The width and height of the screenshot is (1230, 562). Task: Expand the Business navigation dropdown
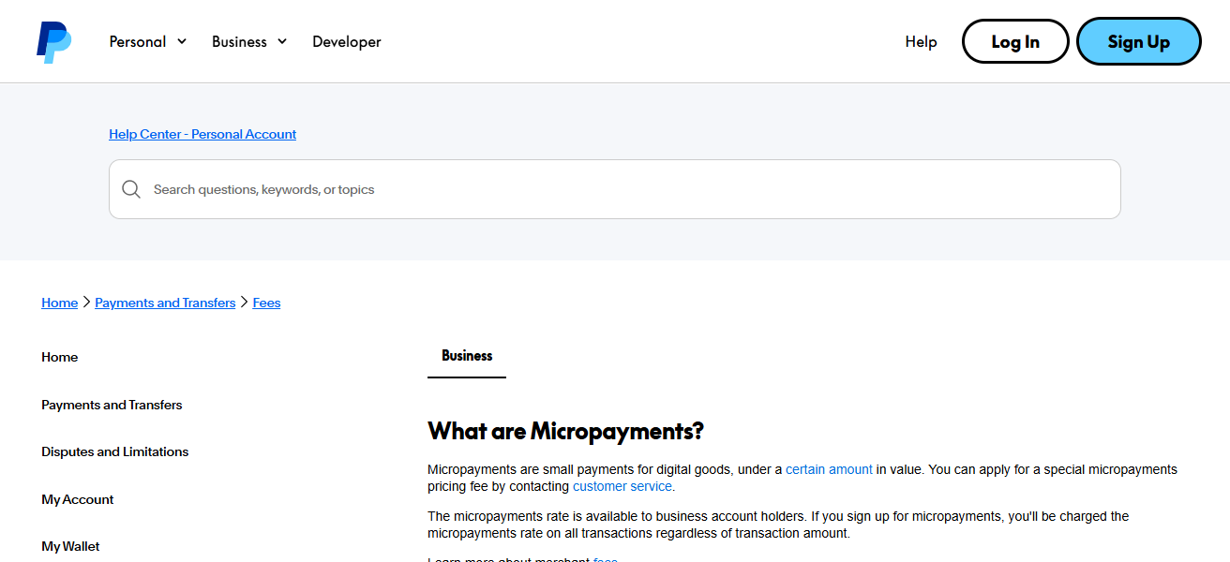[x=248, y=41]
